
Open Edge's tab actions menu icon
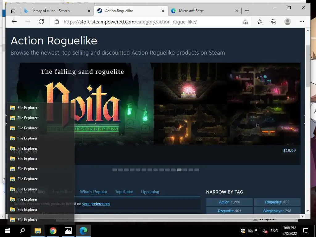click(13, 11)
